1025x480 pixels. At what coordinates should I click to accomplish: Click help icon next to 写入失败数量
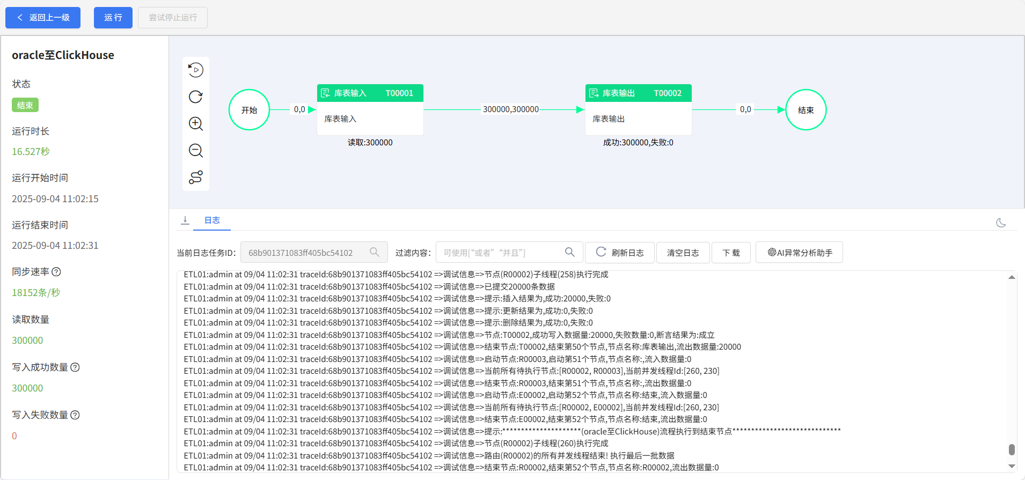(75, 415)
